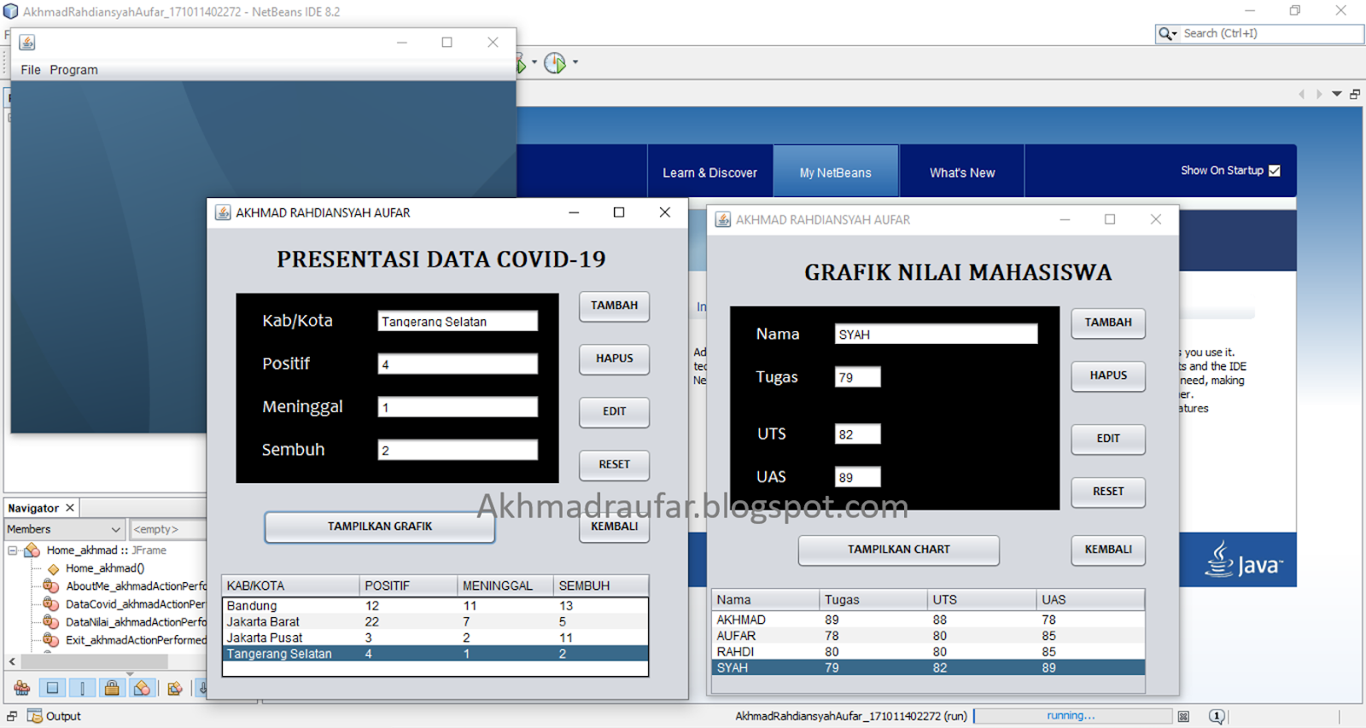Switch to the My NetBeans tab
The height and width of the screenshot is (728, 1366).
836,172
